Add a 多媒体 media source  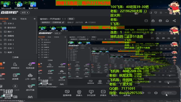[103, 93]
